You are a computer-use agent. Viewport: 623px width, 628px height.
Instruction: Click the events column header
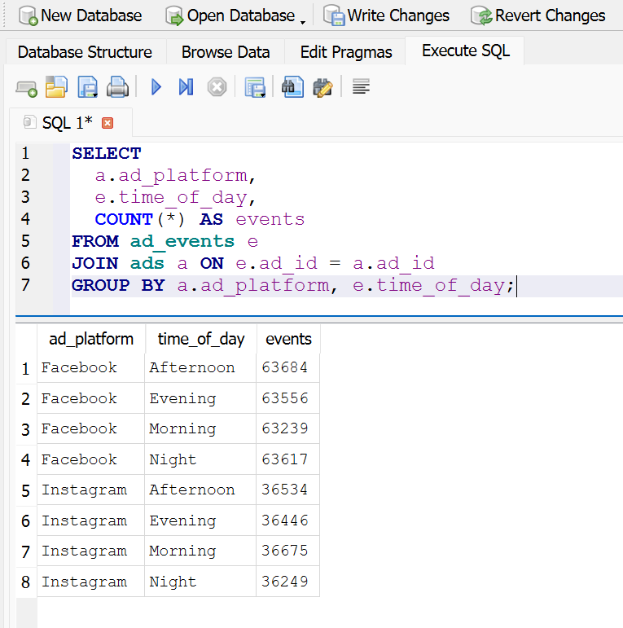[288, 339]
